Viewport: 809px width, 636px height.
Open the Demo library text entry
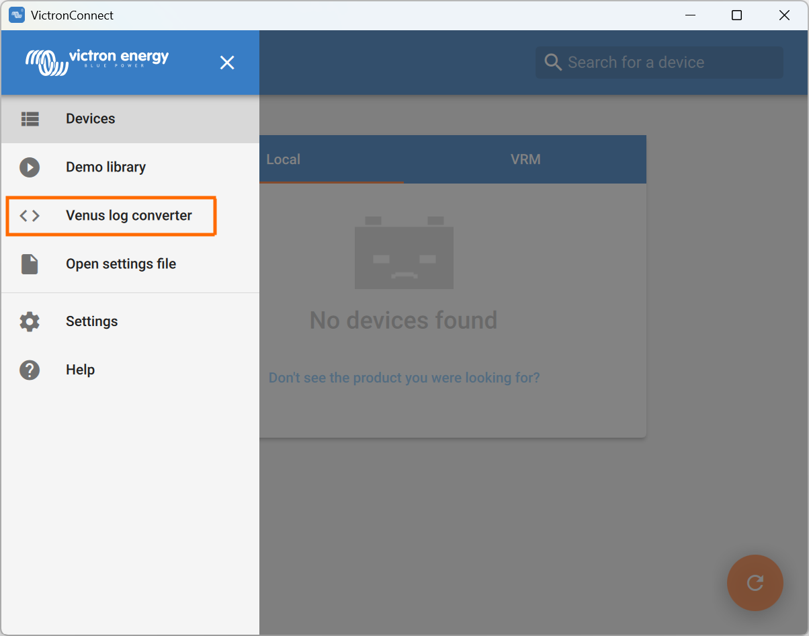(105, 167)
